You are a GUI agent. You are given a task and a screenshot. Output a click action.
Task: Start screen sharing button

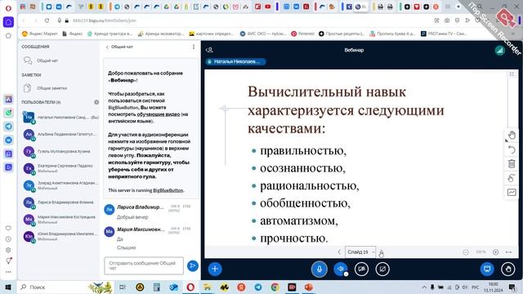382,269
